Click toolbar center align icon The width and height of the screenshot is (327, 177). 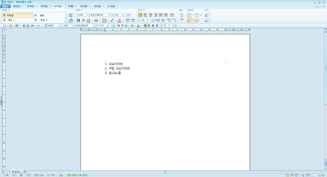[x=153, y=25]
